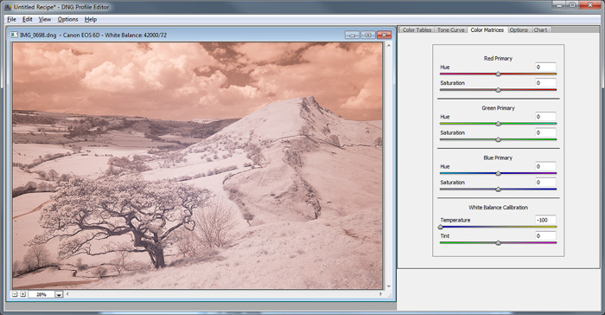This screenshot has width=605, height=315.
Task: Switch to the Options tab
Action: tap(519, 29)
